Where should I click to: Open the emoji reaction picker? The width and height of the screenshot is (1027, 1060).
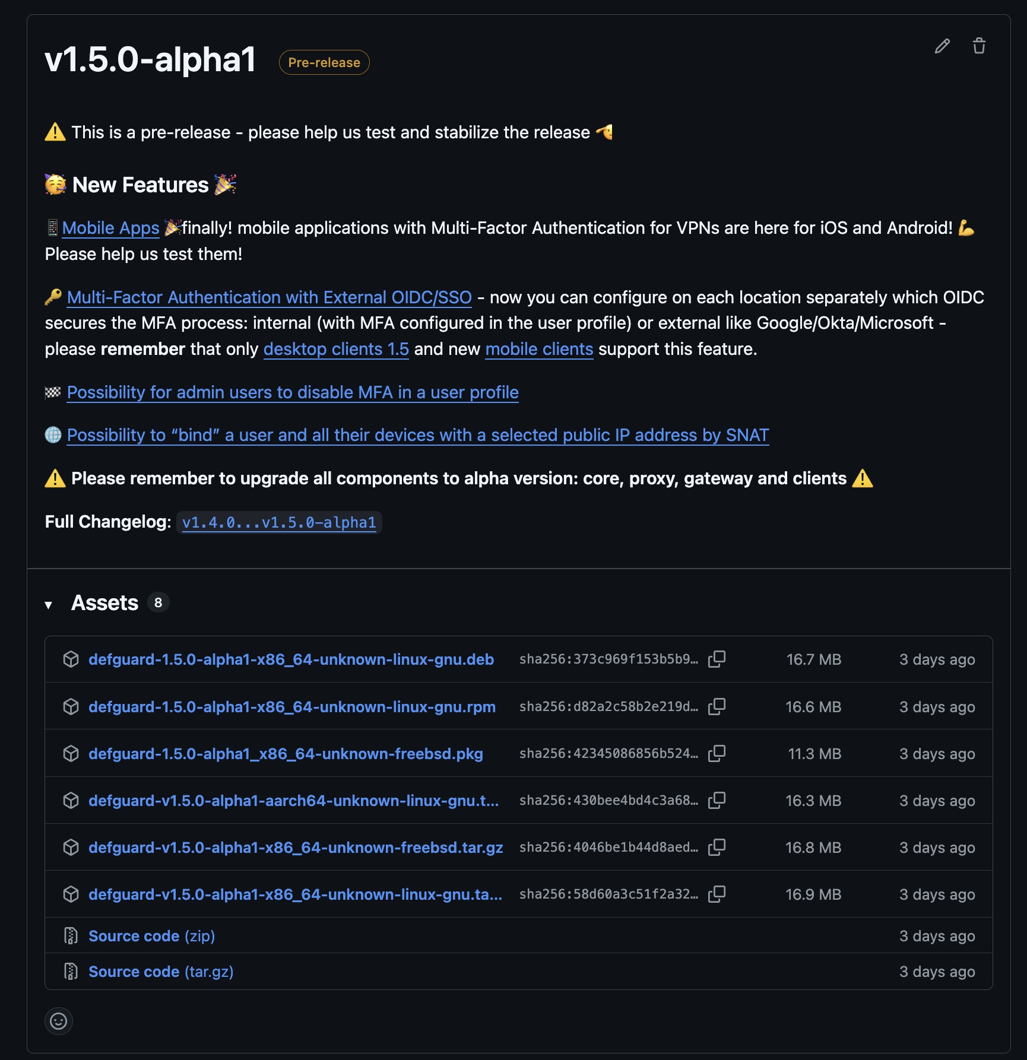58,1021
